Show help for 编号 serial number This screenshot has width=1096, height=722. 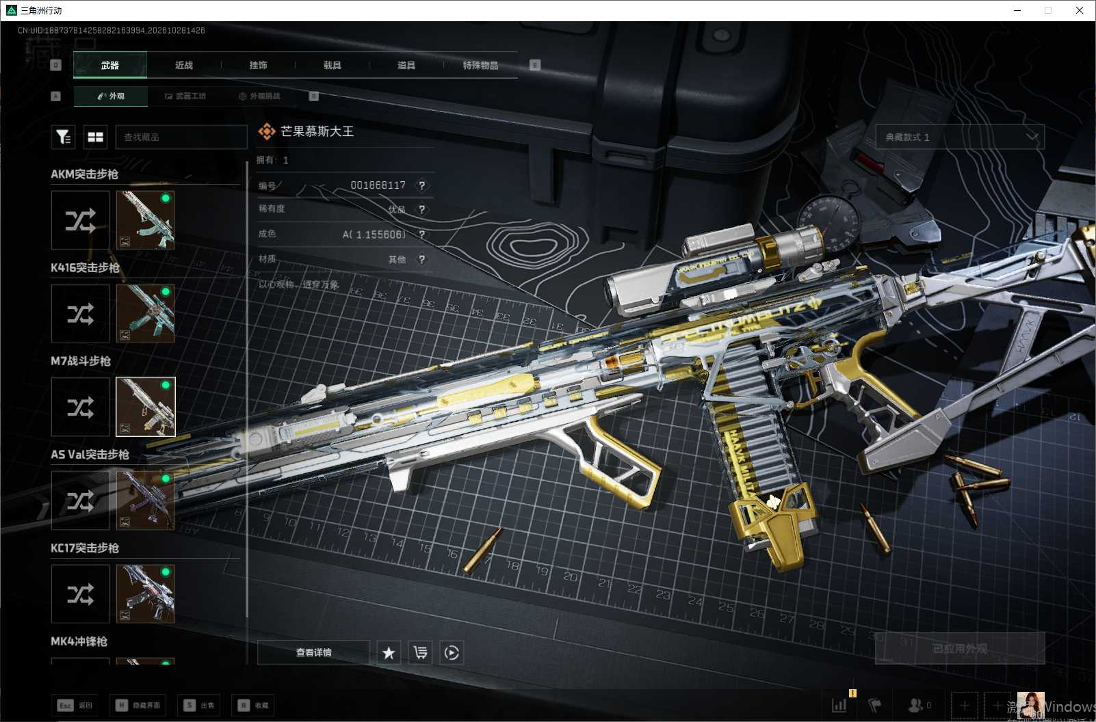(x=422, y=185)
